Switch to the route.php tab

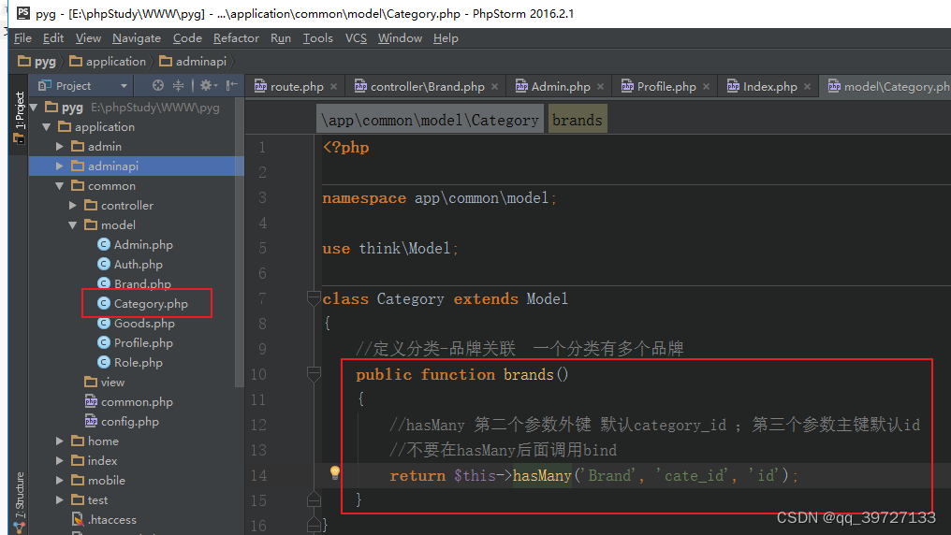297,87
